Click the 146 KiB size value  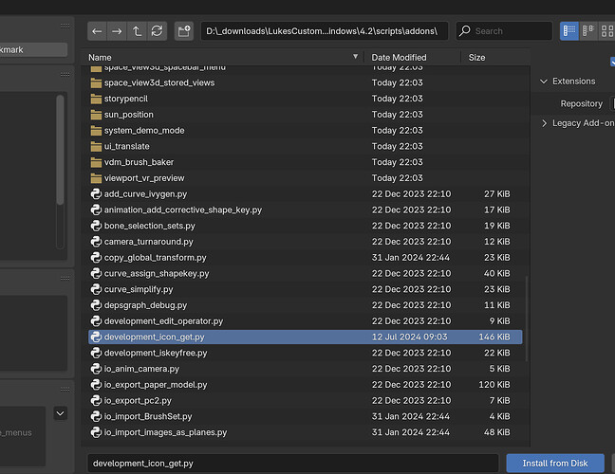coord(494,337)
